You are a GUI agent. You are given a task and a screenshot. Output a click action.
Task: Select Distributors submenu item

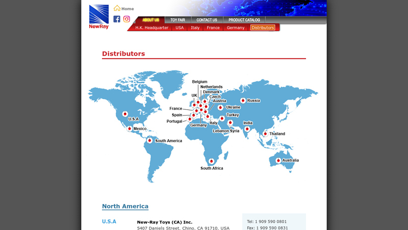point(263,28)
